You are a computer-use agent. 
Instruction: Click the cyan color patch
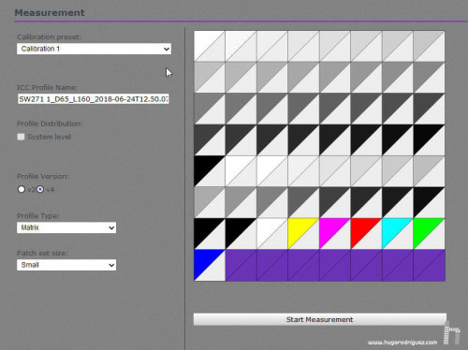coord(398,234)
